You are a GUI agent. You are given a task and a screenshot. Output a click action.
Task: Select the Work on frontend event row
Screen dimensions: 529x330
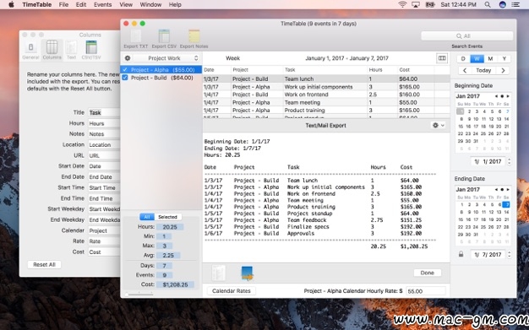tap(326, 95)
